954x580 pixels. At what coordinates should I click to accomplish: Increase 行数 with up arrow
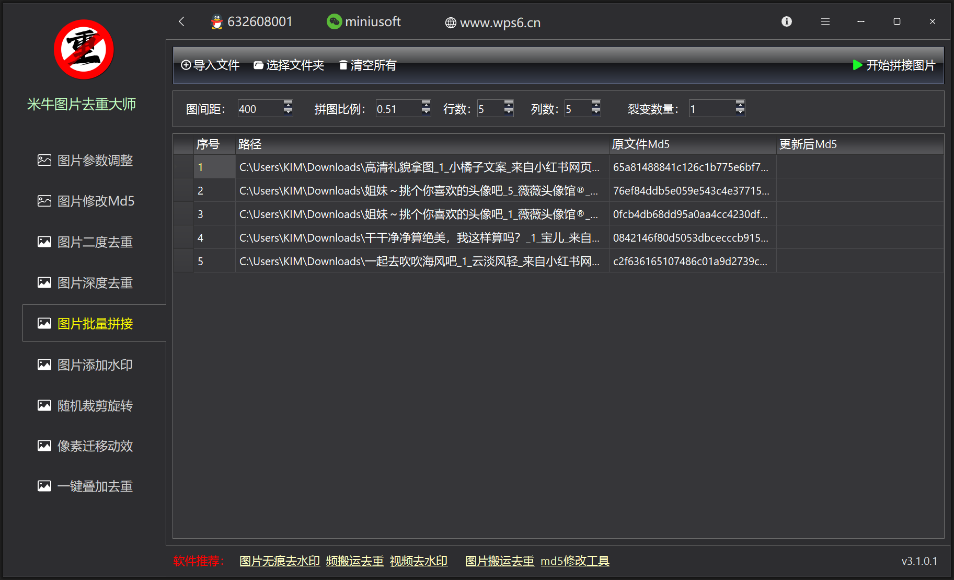[509, 104]
